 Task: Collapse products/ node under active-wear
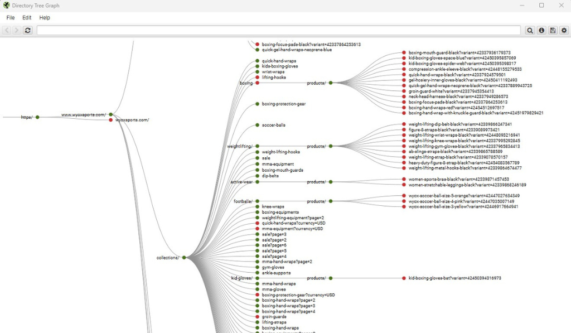click(331, 182)
